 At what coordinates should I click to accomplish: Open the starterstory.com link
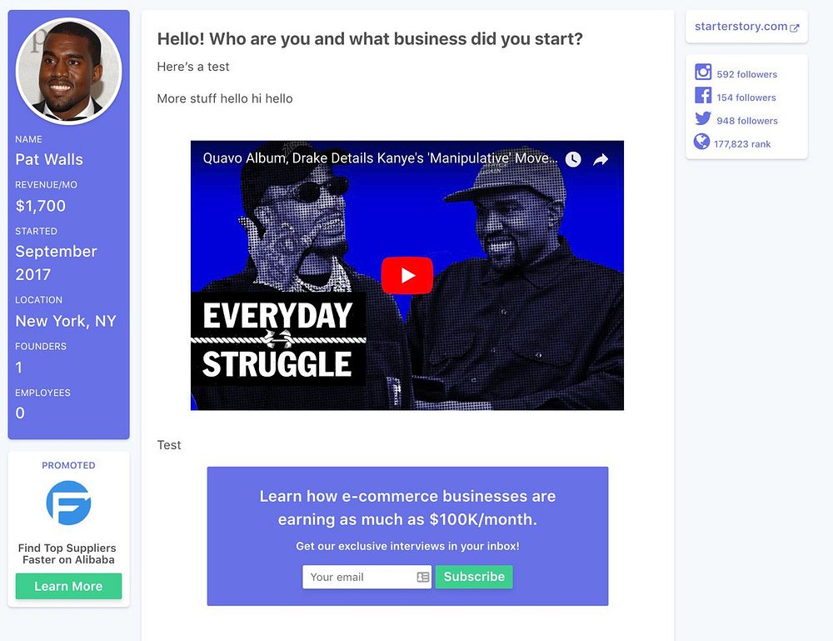coord(741,27)
